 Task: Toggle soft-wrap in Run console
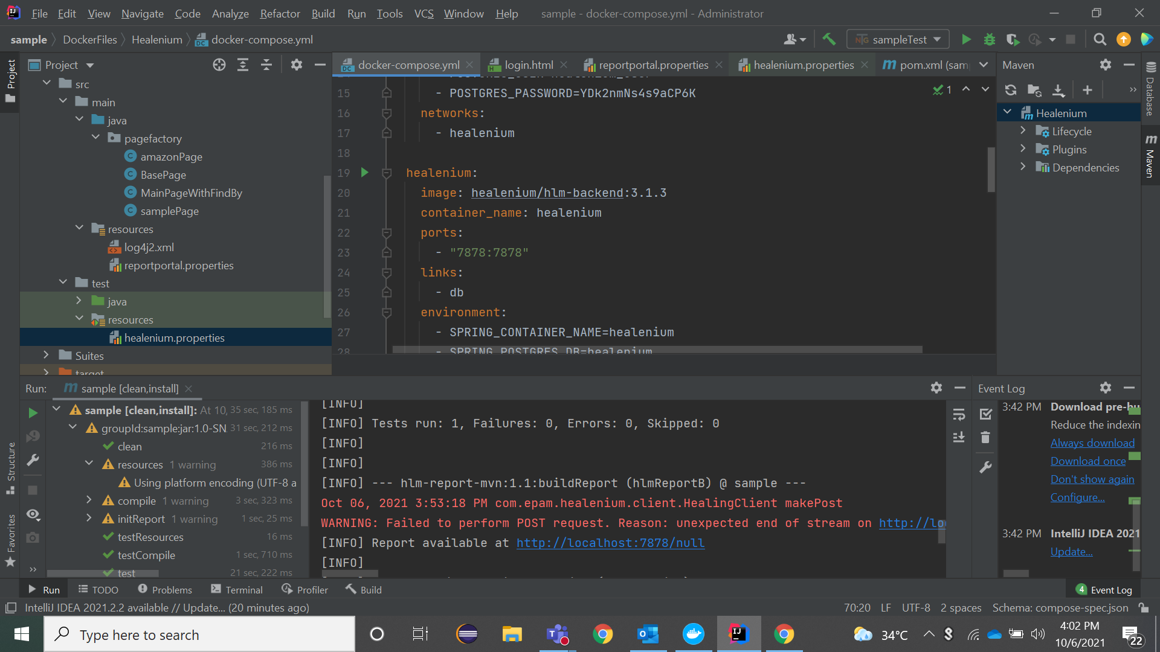(959, 415)
